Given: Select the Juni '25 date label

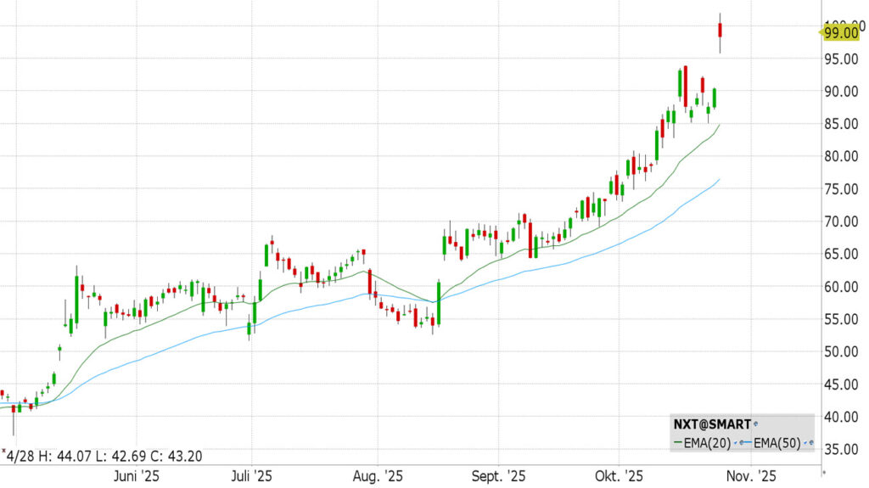Looking at the screenshot, I should 137,476.
